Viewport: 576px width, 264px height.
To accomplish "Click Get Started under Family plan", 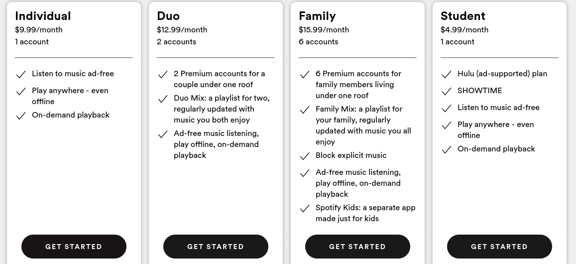I will click(x=357, y=247).
